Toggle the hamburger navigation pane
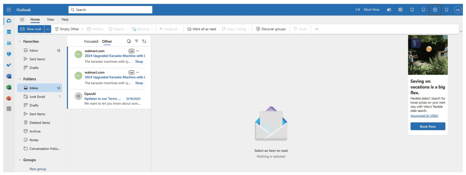The width and height of the screenshot is (466, 175). click(22, 20)
